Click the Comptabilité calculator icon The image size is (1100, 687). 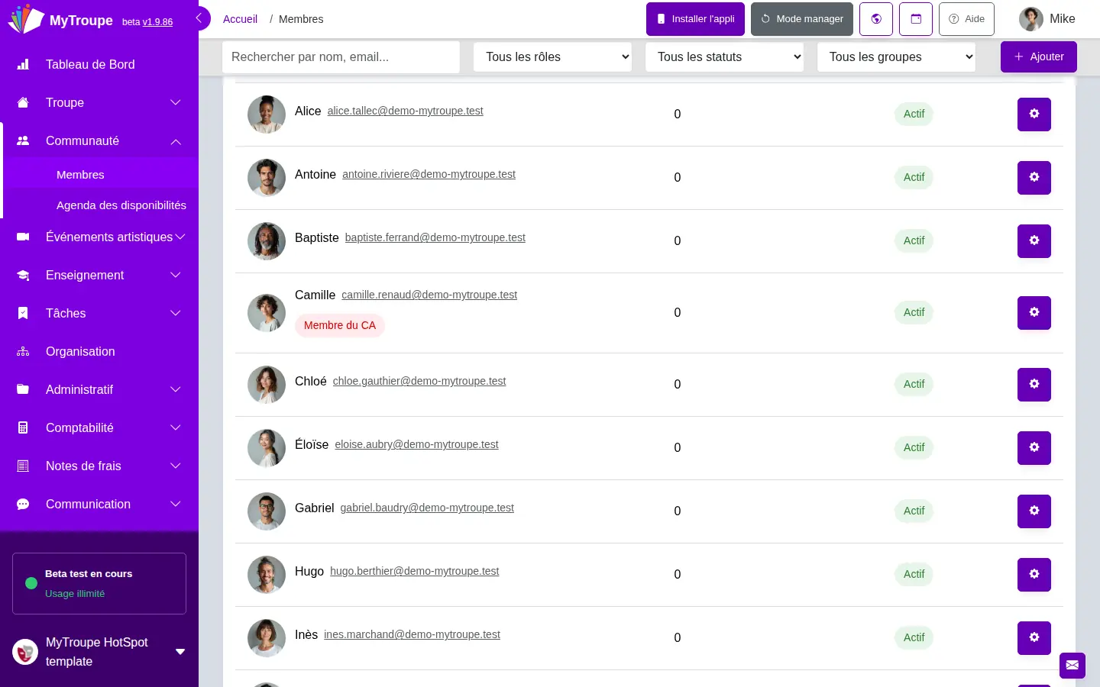(23, 428)
